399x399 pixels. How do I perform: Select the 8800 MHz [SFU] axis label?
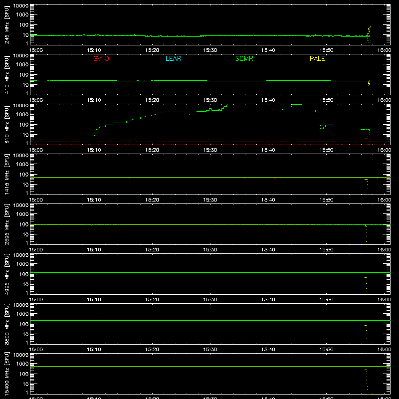click(x=7, y=324)
